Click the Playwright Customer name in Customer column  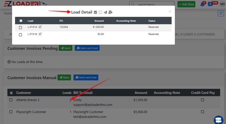click(x=31, y=112)
